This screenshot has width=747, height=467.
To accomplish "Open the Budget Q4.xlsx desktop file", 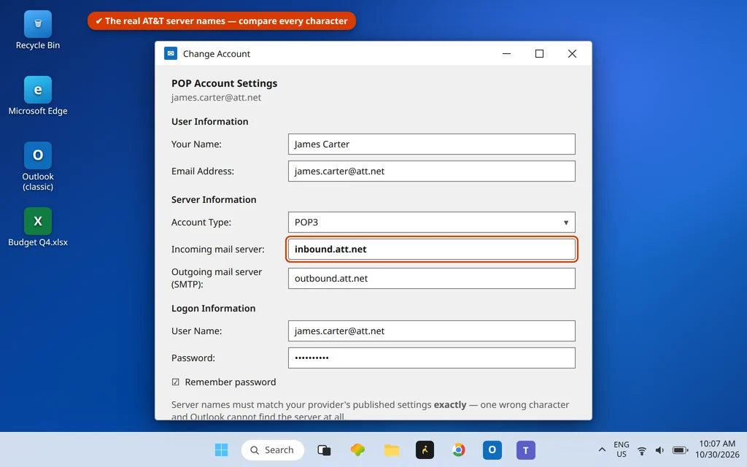I will (x=38, y=228).
